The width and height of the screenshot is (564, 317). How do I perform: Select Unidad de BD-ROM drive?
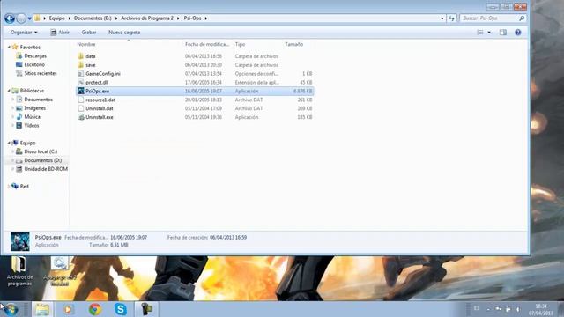coord(45,169)
